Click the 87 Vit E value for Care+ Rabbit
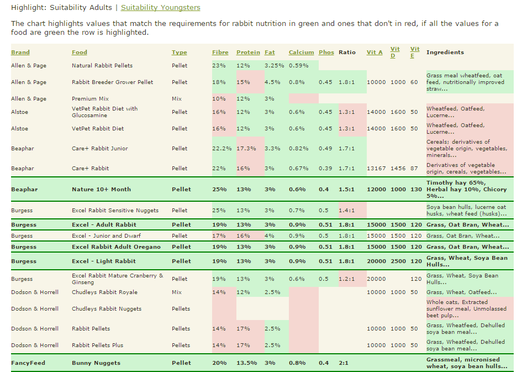Viewport: 522px width, 372px height. click(x=414, y=169)
